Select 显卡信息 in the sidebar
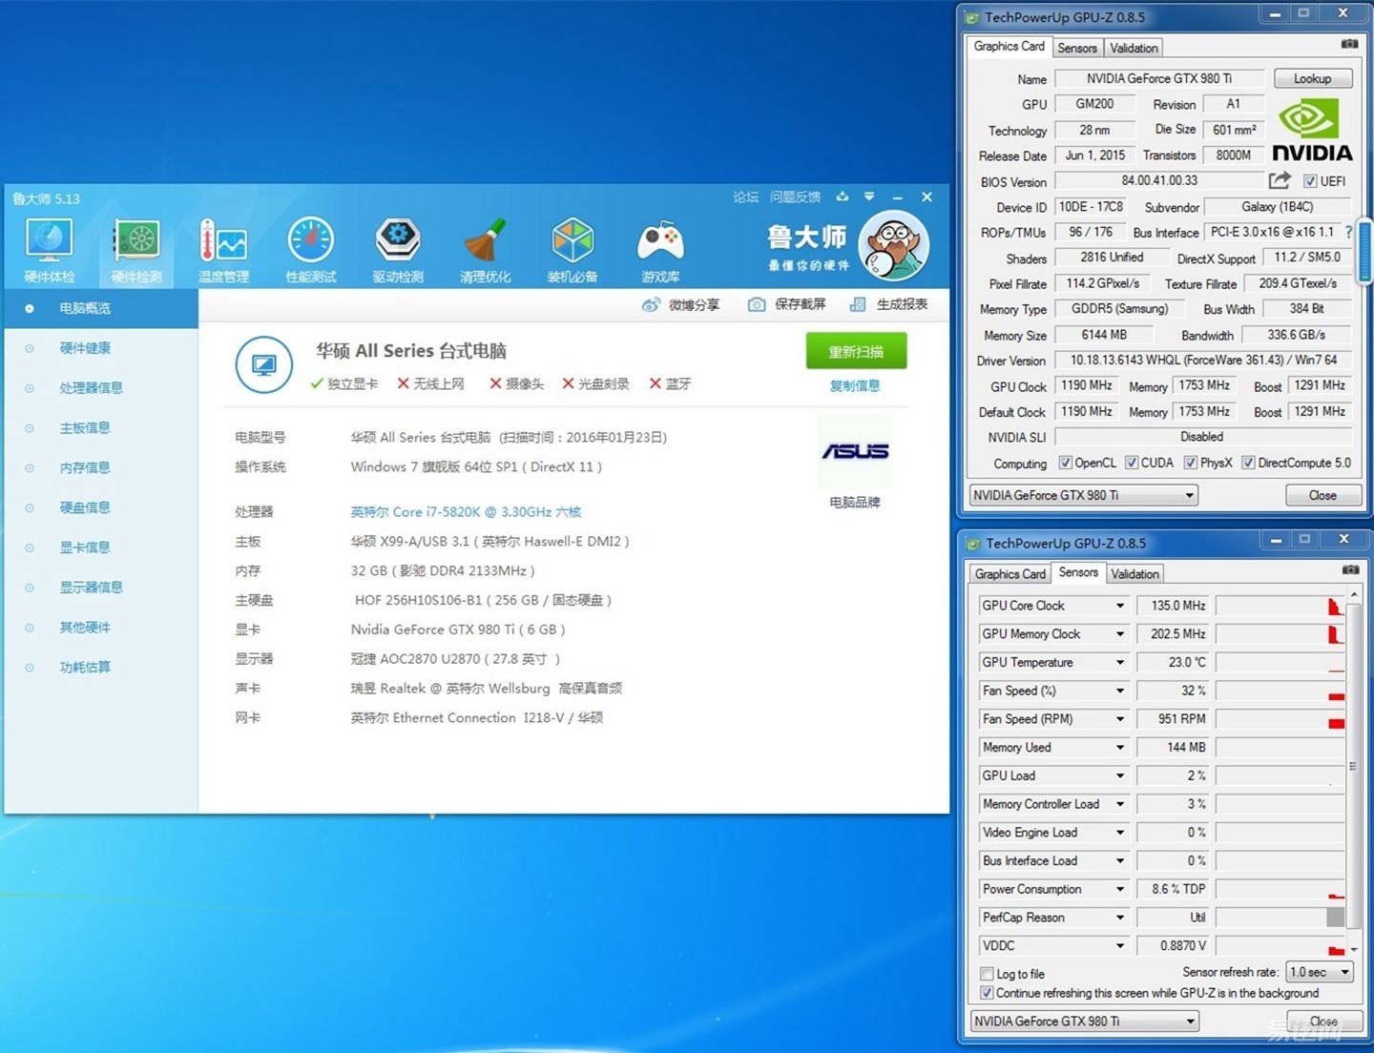Viewport: 1374px width, 1053px height. coord(85,547)
